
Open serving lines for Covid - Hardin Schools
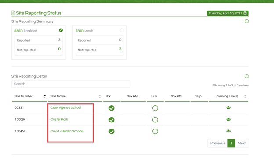pyautogui.click(x=228, y=131)
